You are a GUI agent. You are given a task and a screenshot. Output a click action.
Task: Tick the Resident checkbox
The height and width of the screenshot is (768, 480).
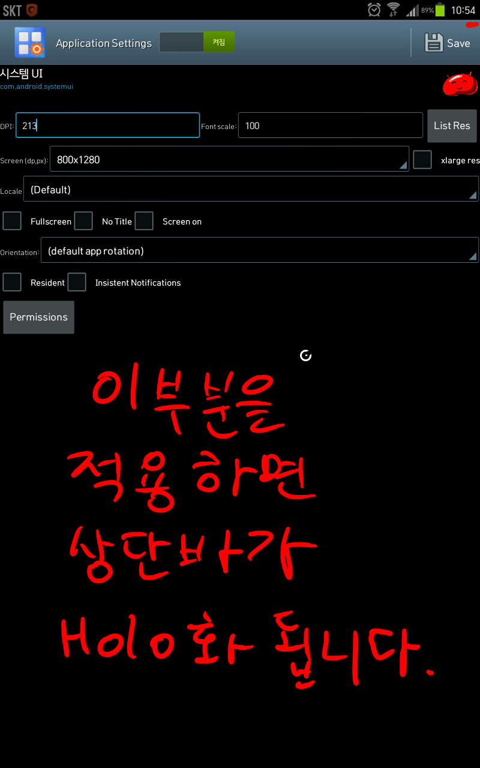(x=12, y=282)
